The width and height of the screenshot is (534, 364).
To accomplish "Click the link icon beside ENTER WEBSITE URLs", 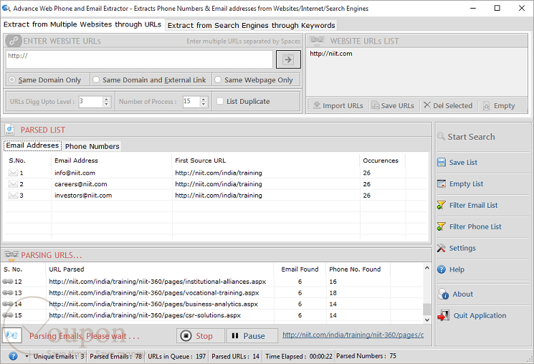I will tap(14, 41).
